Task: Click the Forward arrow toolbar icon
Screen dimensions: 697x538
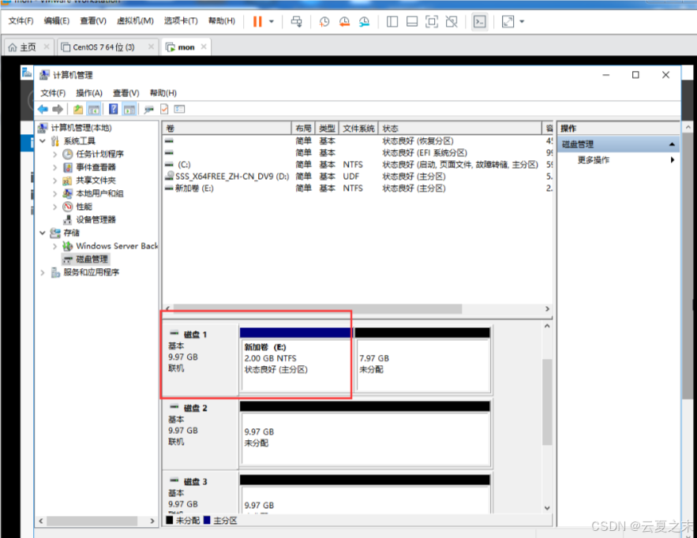Action: (58, 109)
